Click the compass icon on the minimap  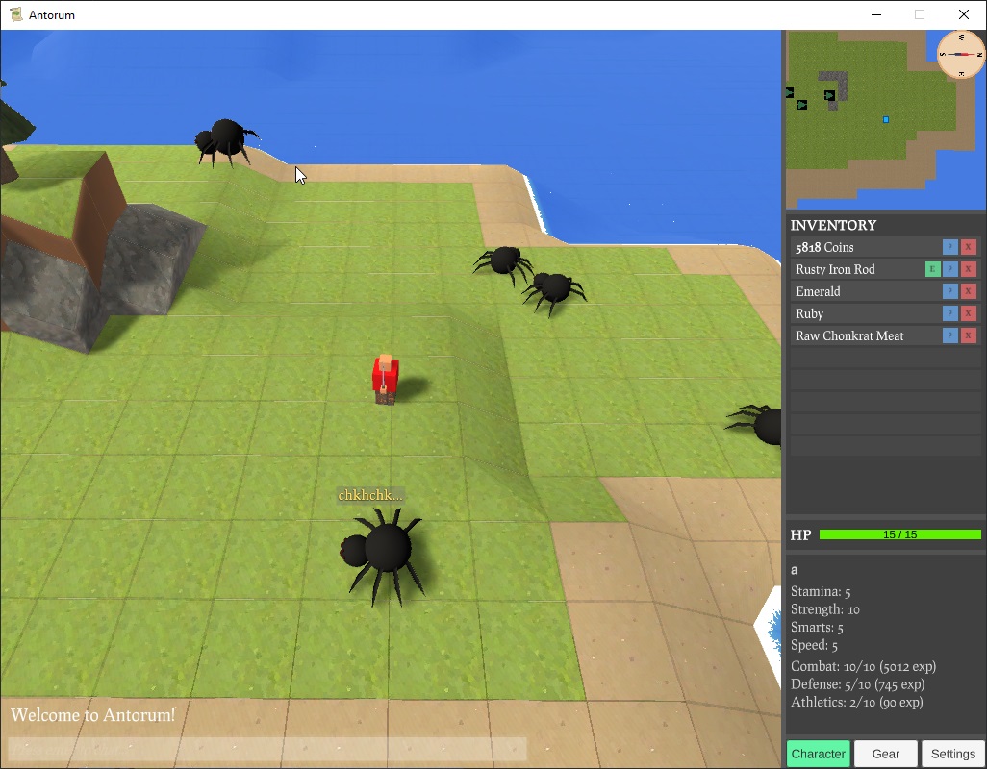[960, 54]
